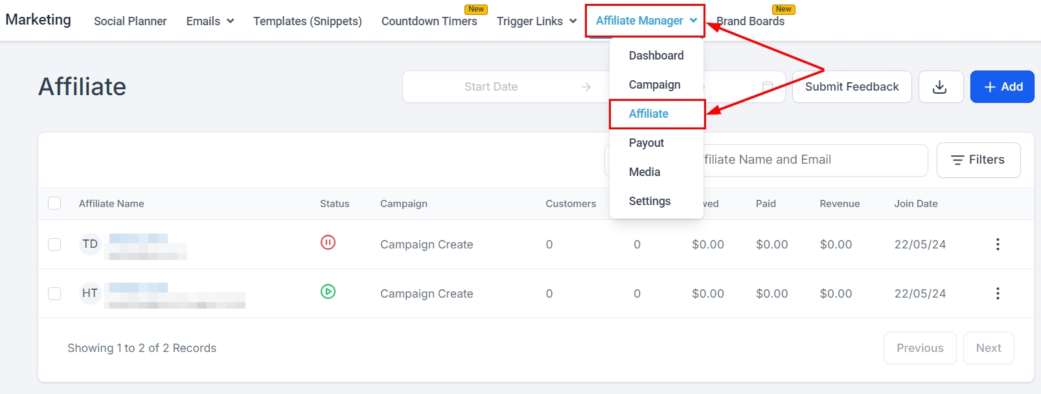
Task: Select Payout from the dropdown menu
Action: (x=646, y=143)
